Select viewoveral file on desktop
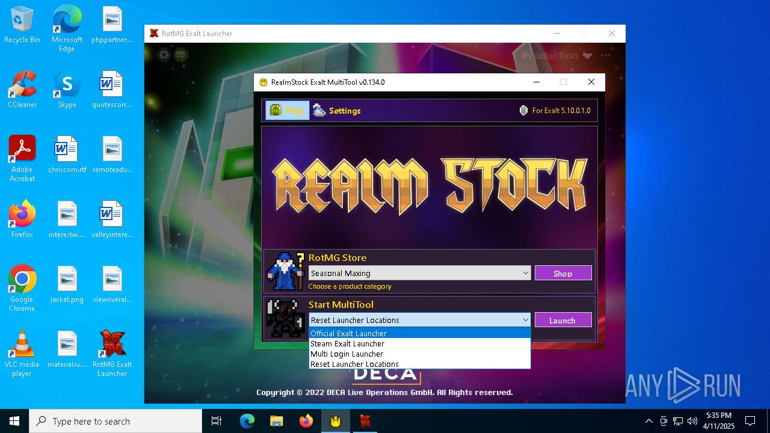 coord(112,285)
